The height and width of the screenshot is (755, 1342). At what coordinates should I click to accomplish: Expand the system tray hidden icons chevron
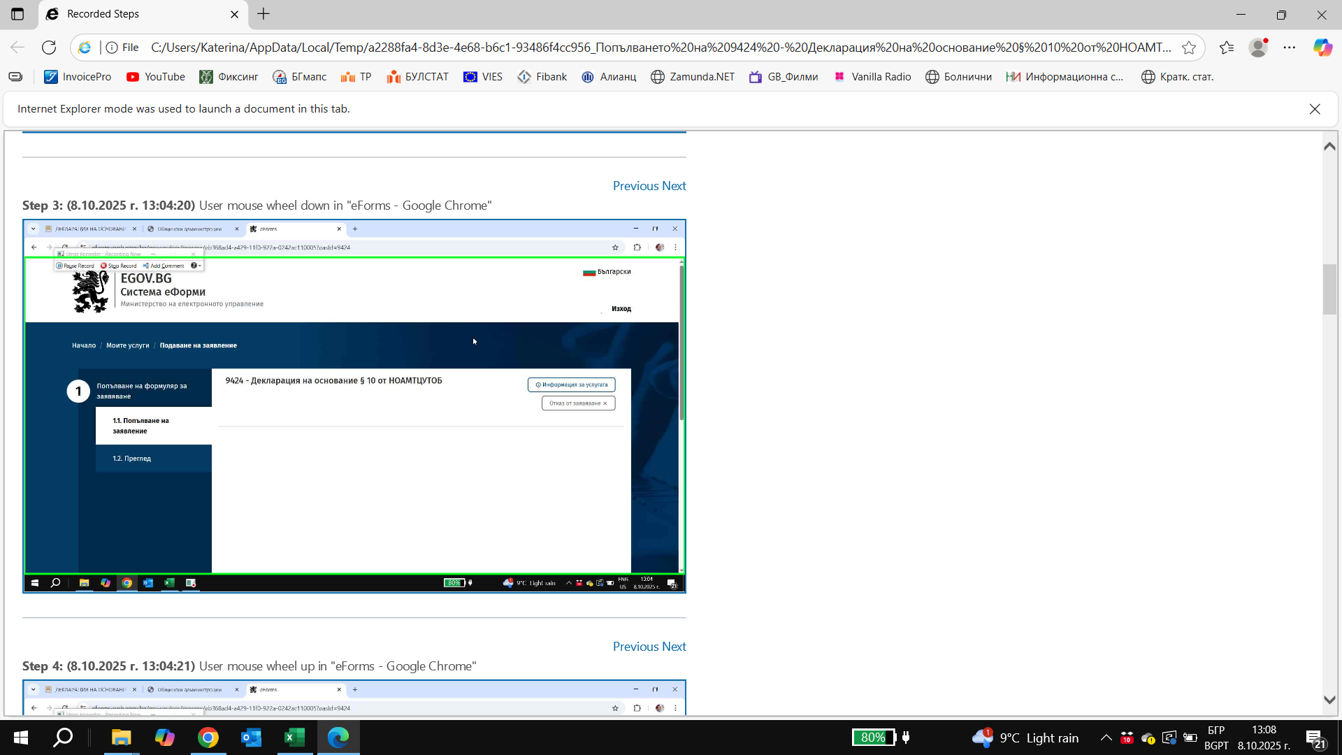pos(1106,738)
